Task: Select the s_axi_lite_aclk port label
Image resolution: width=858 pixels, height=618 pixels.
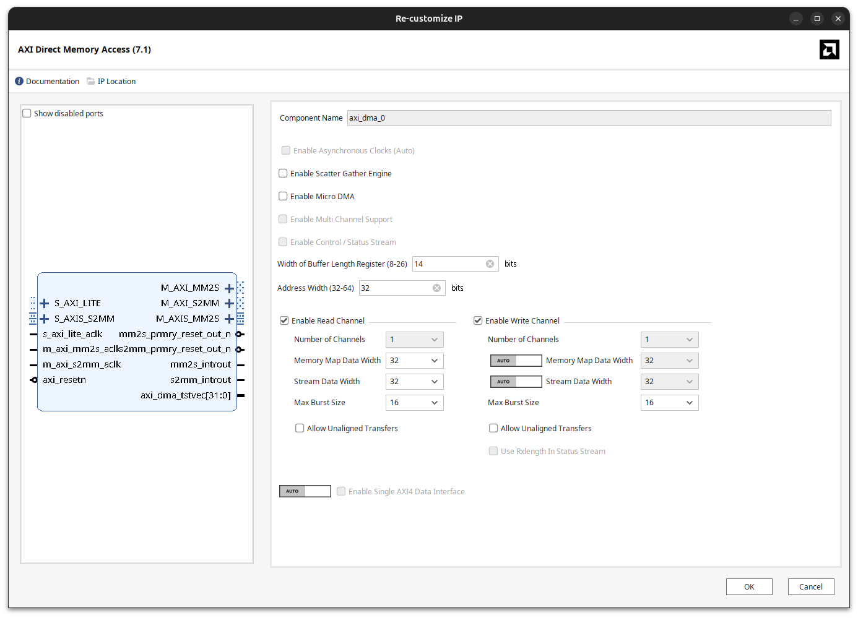Action: coord(72,334)
